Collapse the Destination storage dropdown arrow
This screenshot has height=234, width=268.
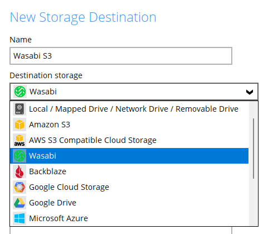click(250, 92)
